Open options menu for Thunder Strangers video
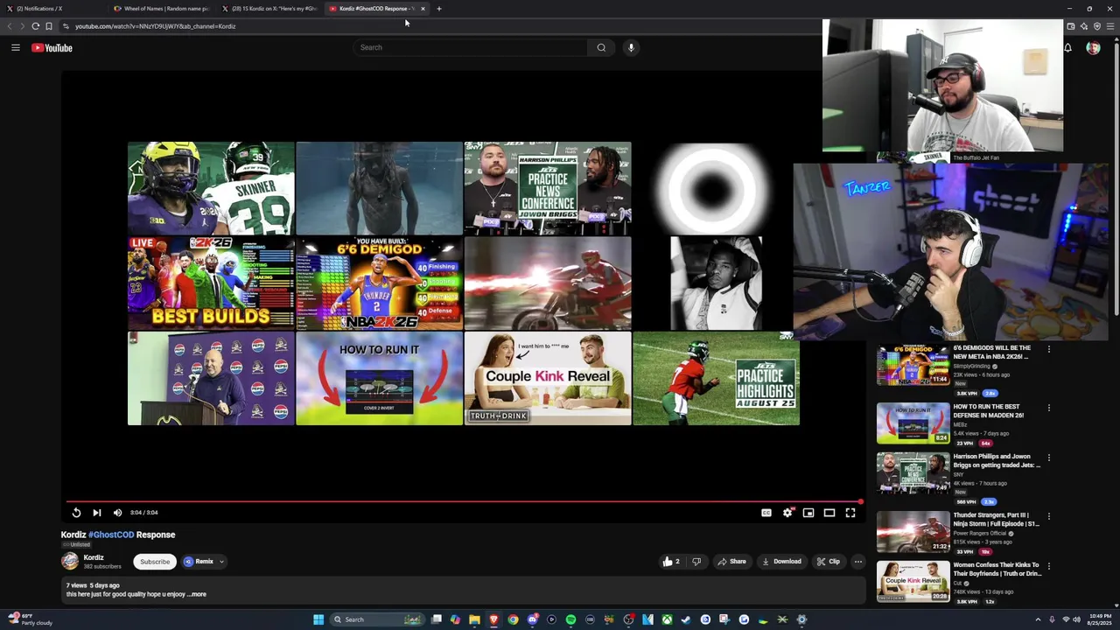Image resolution: width=1120 pixels, height=630 pixels. (x=1049, y=516)
